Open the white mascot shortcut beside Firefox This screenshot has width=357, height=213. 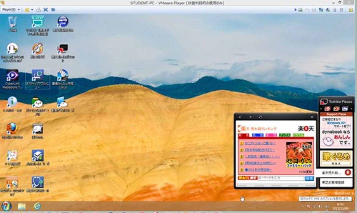pyautogui.click(x=38, y=131)
